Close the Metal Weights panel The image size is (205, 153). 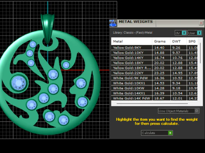coord(201,23)
